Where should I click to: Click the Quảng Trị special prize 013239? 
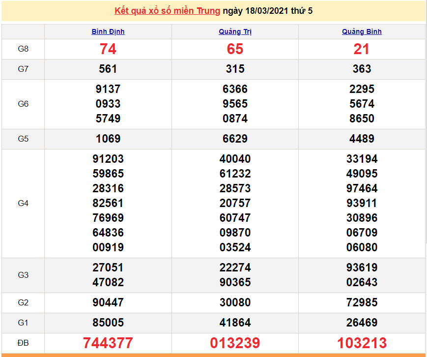point(235,343)
